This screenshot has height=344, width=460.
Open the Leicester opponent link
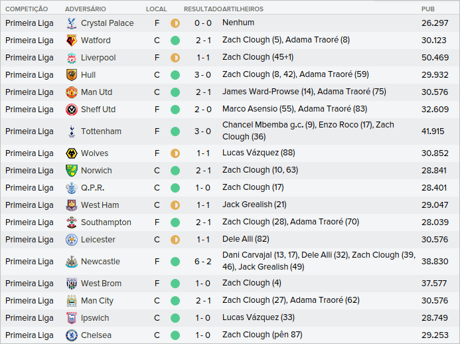pos(98,240)
